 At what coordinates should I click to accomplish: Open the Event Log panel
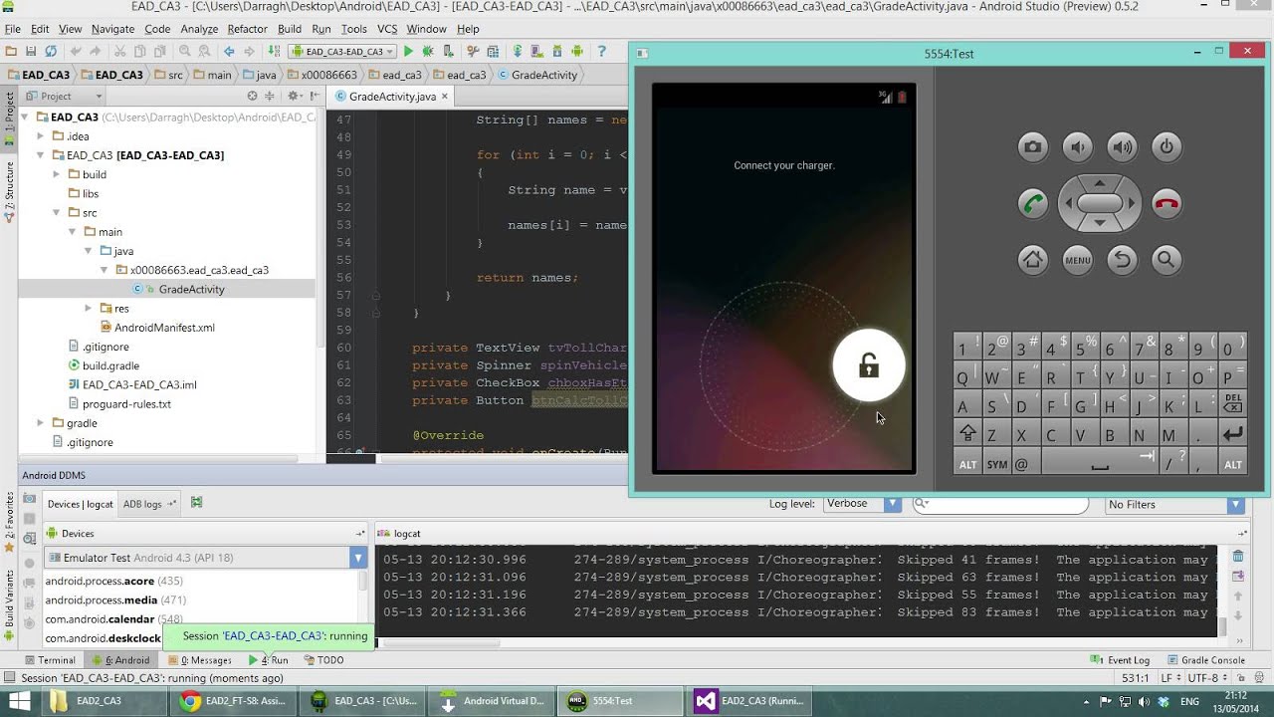coord(1121,659)
